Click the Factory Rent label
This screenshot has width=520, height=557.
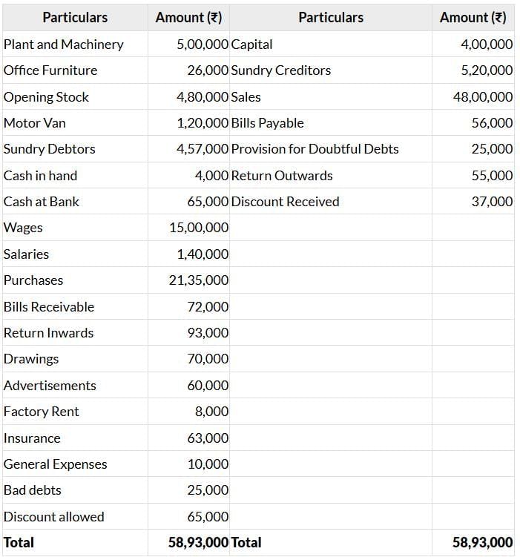(x=42, y=412)
